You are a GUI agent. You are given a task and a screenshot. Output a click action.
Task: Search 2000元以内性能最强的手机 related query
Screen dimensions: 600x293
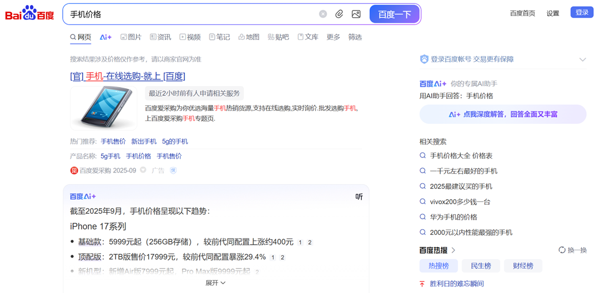point(471,232)
